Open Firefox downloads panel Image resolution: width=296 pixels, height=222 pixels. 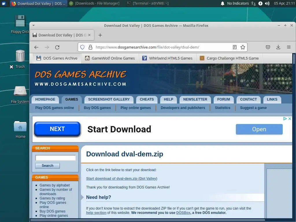[x=278, y=47]
